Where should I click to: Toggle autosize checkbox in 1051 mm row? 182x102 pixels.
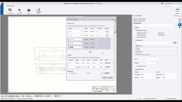(x=98, y=47)
